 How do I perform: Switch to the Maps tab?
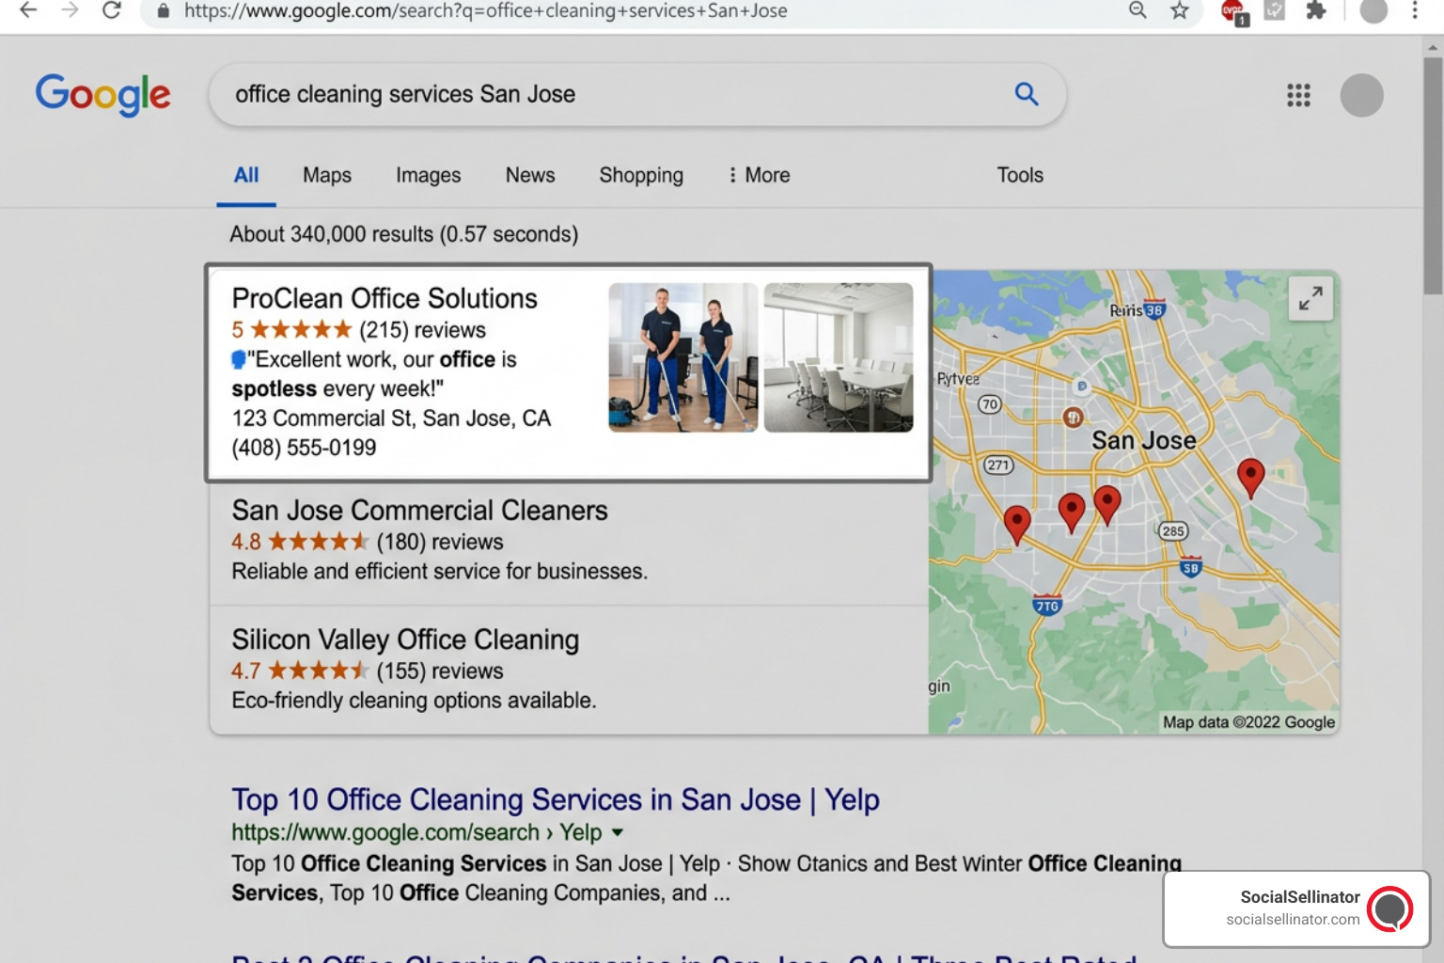[x=326, y=175]
